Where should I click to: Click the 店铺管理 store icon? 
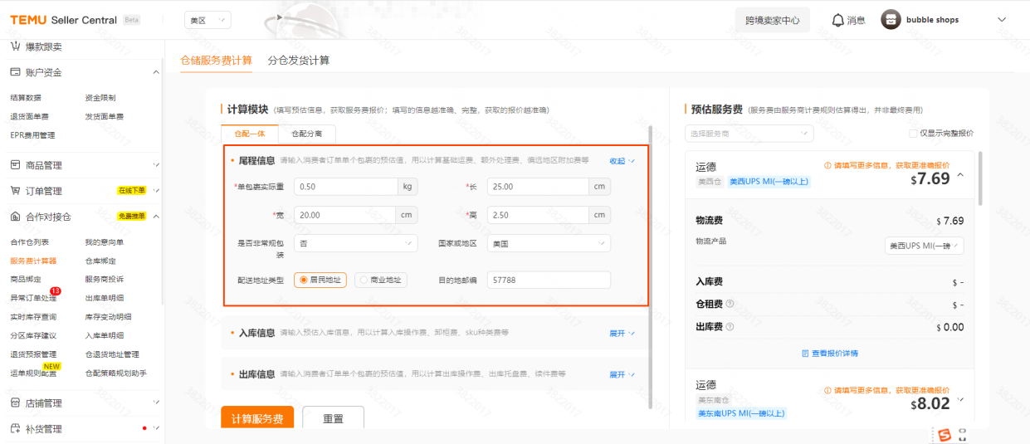15,403
